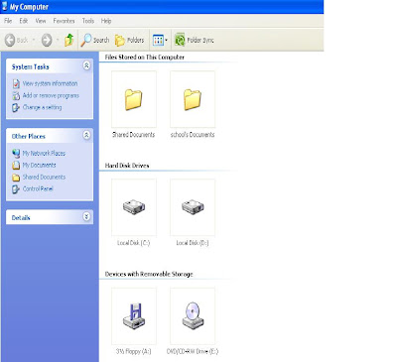Image resolution: width=397 pixels, height=362 pixels.
Task: Click the Control Panel sidebar icon
Action: pyautogui.click(x=16, y=189)
